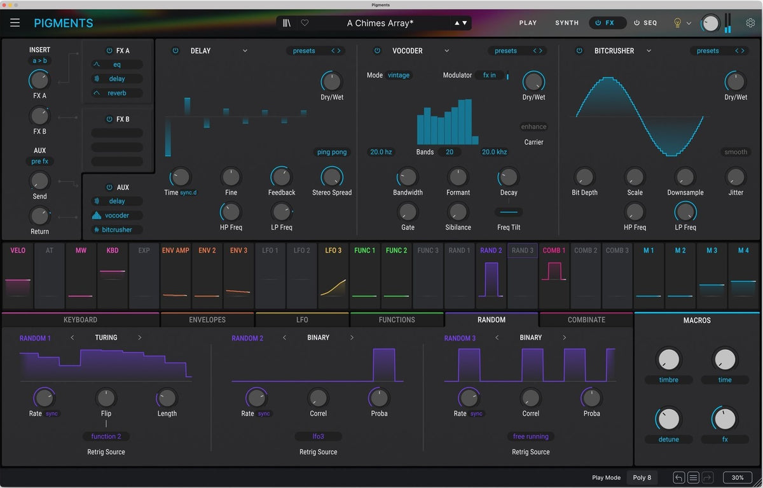Select next Bitcrusher preset arrow

click(742, 51)
